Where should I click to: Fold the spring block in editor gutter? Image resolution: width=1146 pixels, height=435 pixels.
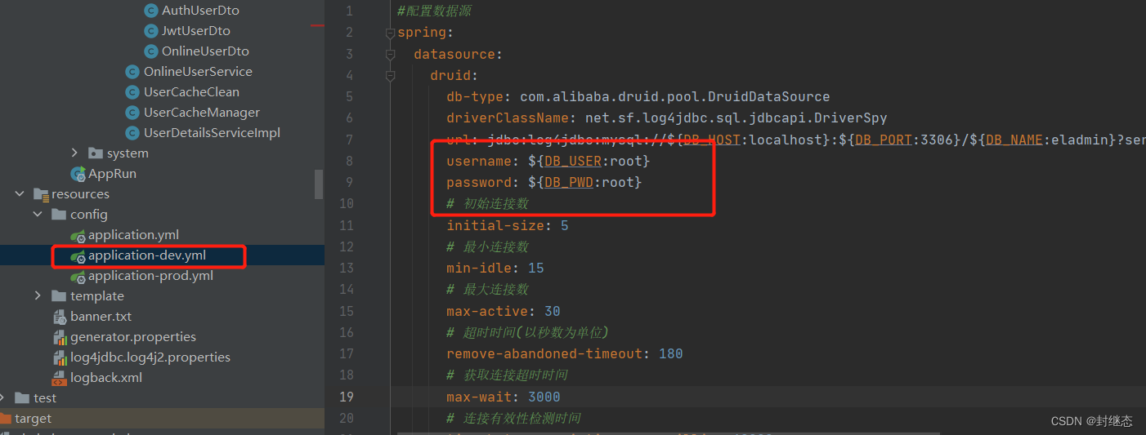(x=390, y=33)
